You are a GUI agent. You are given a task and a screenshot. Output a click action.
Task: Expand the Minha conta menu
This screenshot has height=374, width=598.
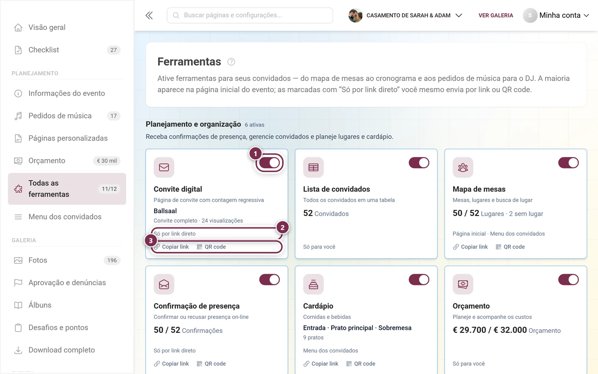click(x=556, y=15)
